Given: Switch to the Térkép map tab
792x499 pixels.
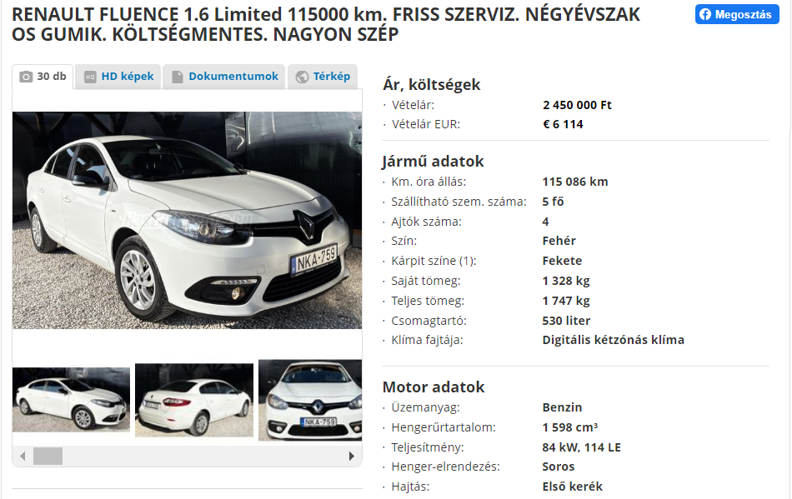Looking at the screenshot, I should [x=323, y=77].
